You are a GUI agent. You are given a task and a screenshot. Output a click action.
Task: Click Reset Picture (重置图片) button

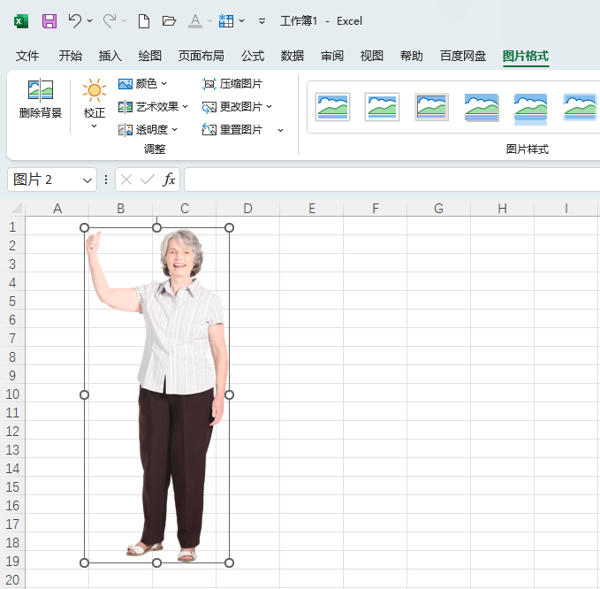pos(233,130)
